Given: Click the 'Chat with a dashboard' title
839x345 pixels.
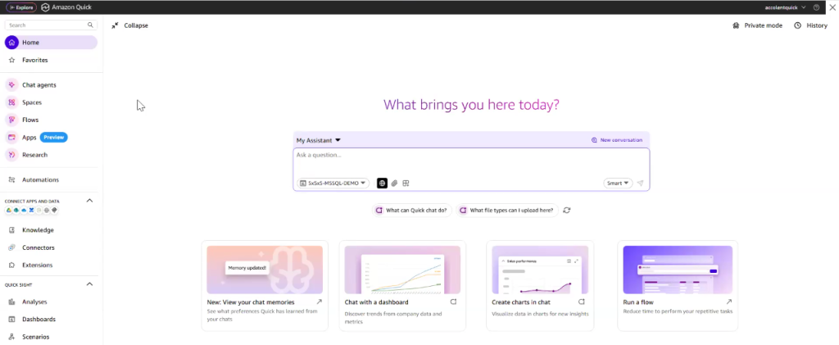Looking at the screenshot, I should coord(376,302).
